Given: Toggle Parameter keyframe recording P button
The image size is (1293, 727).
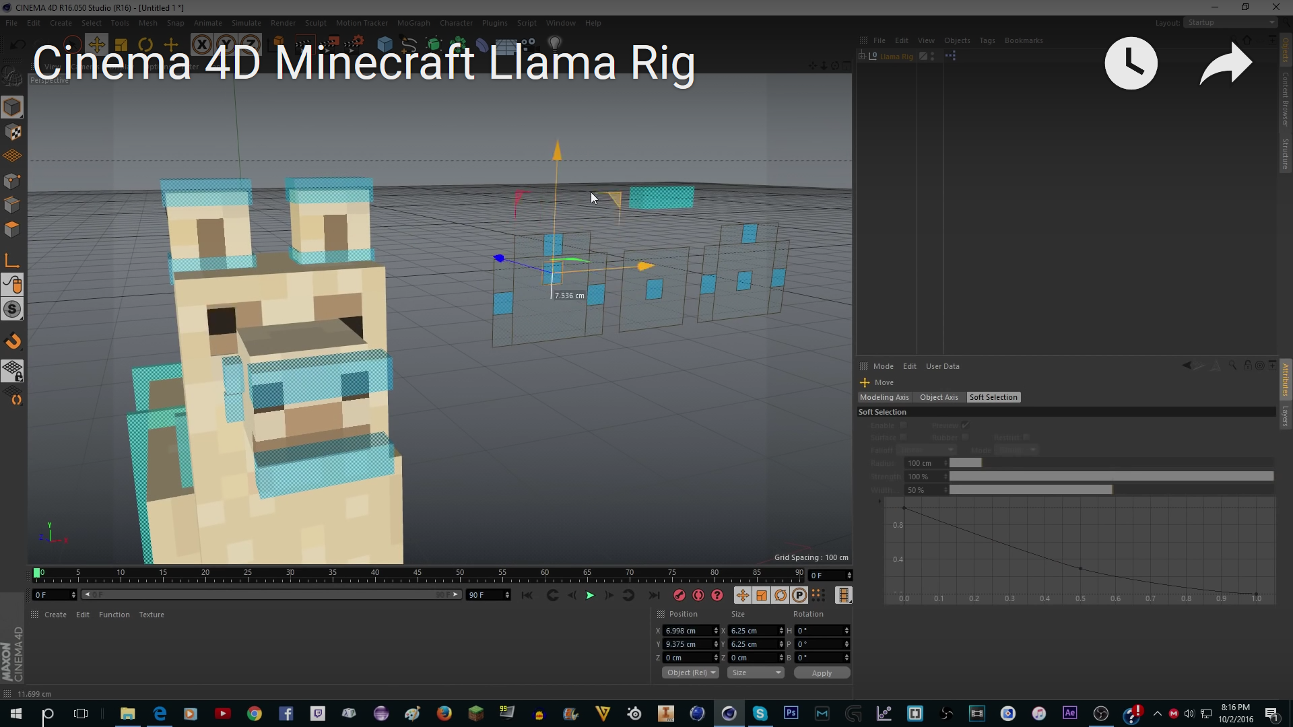Looking at the screenshot, I should (x=799, y=595).
